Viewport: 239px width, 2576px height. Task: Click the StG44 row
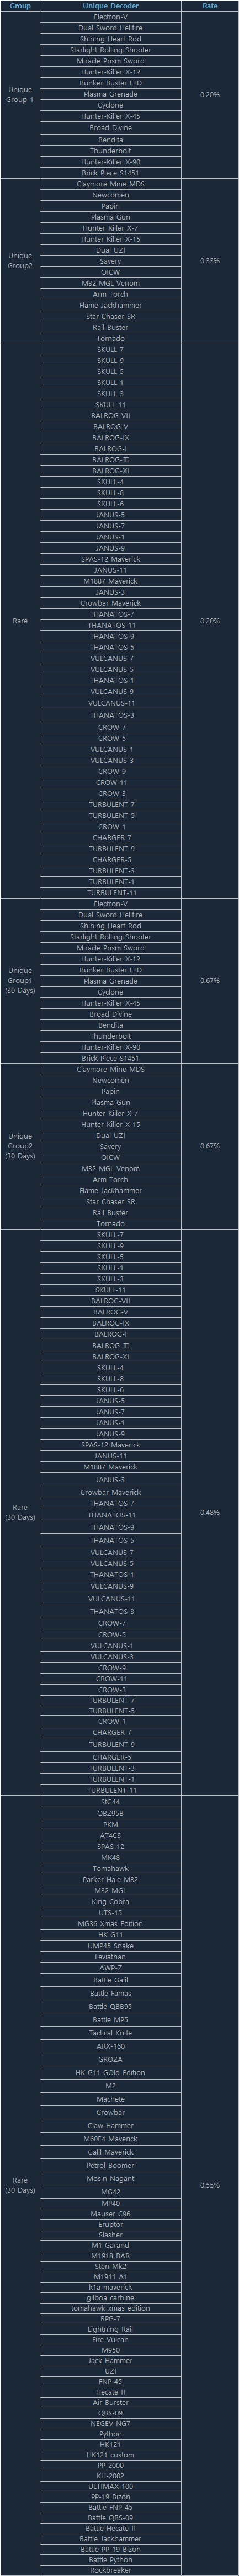point(110,1802)
